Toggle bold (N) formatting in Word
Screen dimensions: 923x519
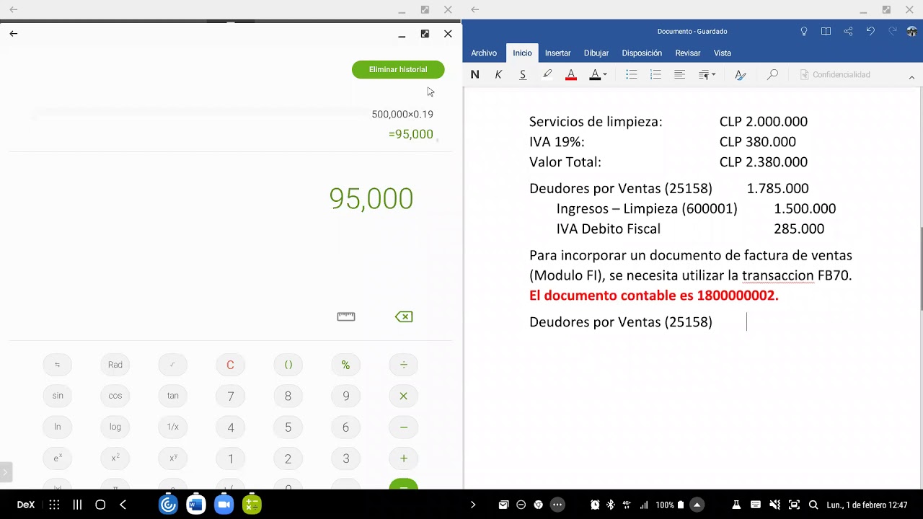474,74
